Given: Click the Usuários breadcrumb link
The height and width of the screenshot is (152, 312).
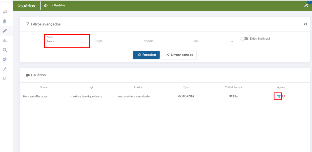Looking at the screenshot, I should click(59, 5).
